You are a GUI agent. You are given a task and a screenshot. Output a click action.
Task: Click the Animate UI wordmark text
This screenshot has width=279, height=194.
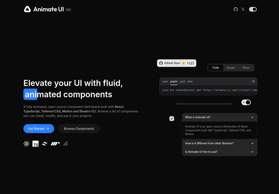click(48, 9)
